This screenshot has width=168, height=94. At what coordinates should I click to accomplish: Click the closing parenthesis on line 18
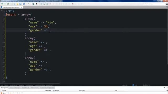coord(6,78)
